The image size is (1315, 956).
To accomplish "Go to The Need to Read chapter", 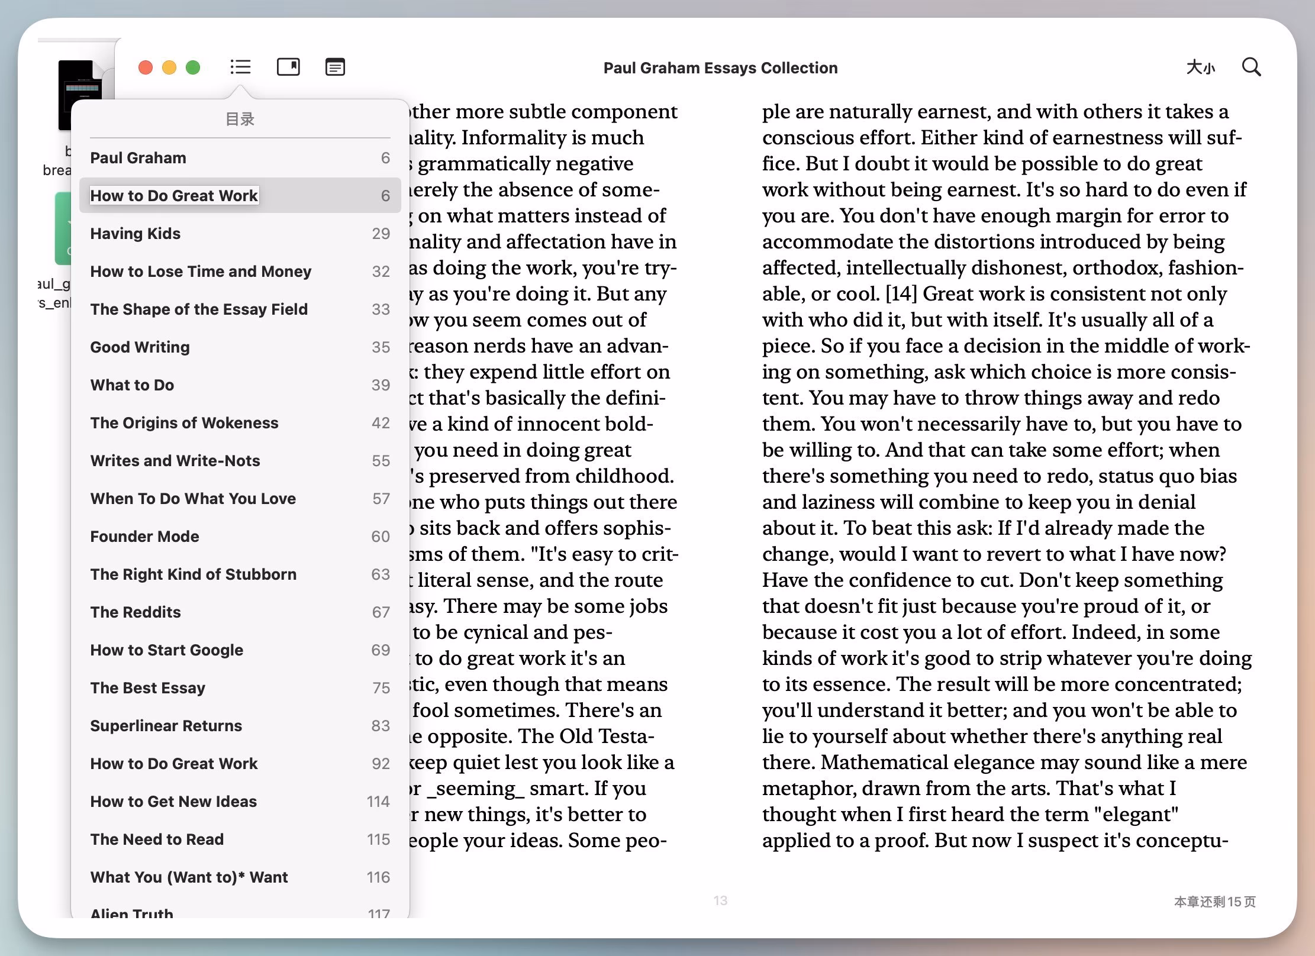I will (157, 839).
